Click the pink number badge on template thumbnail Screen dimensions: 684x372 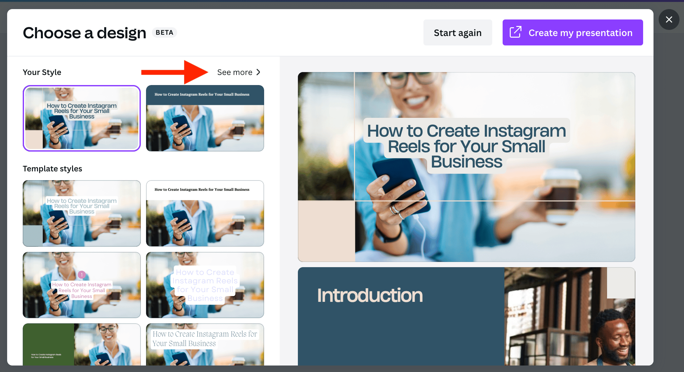82,275
